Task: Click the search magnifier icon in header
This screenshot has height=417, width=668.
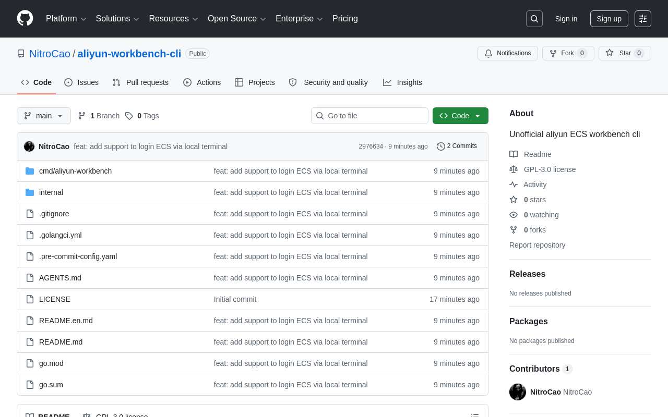Action: pyautogui.click(x=534, y=19)
